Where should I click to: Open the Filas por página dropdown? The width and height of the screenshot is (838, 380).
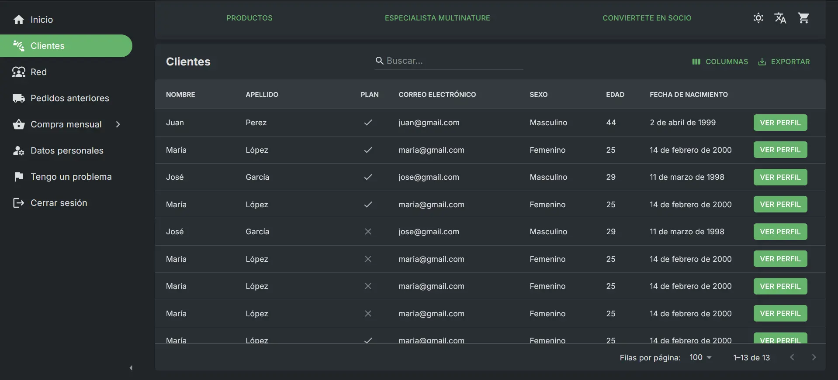coord(700,357)
